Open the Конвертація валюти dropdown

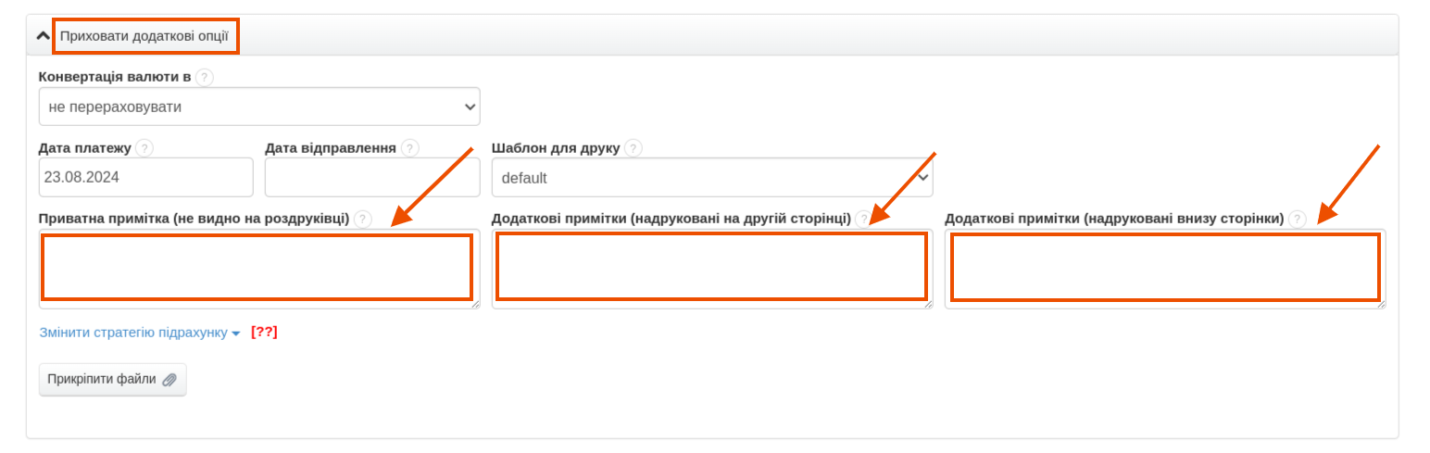[259, 107]
